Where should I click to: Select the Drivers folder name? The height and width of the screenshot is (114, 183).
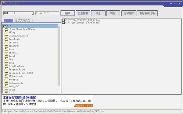click(x=13, y=43)
